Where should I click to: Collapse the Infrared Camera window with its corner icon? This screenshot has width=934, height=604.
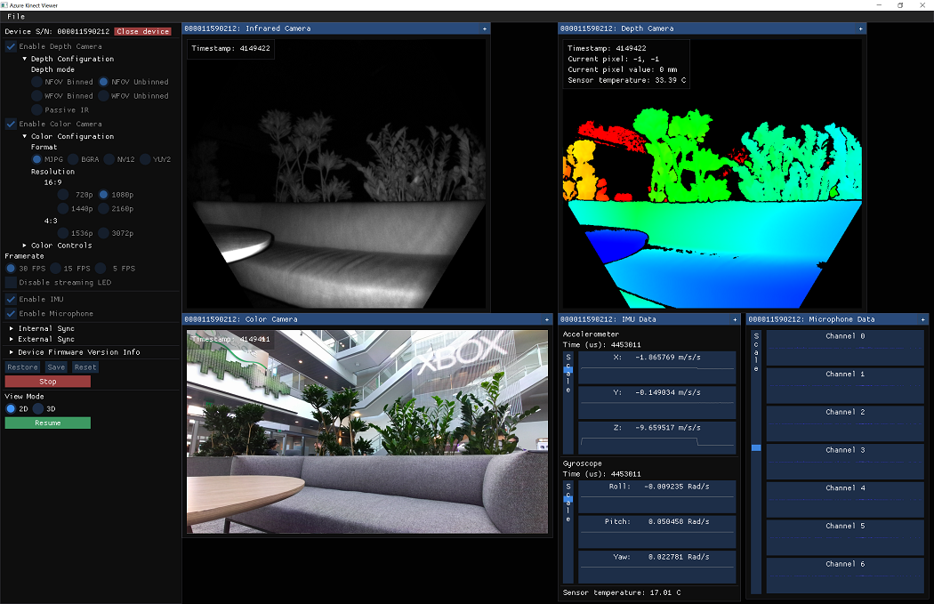tap(484, 28)
